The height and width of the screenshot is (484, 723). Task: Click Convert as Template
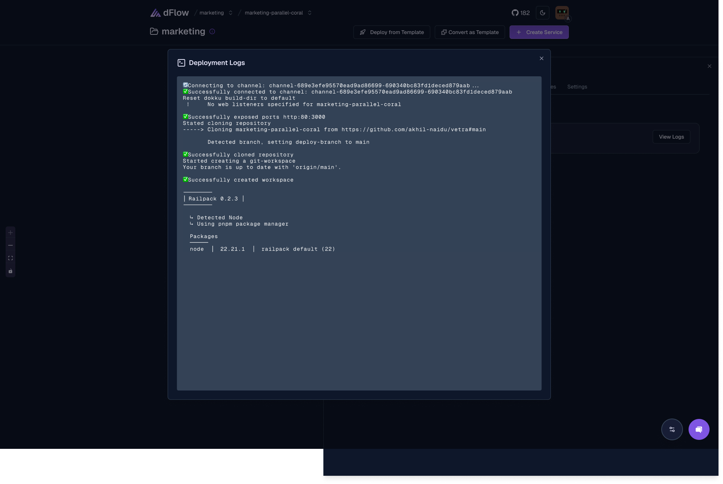point(470,32)
